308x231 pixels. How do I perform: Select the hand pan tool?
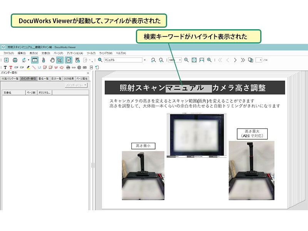click(x=52, y=60)
